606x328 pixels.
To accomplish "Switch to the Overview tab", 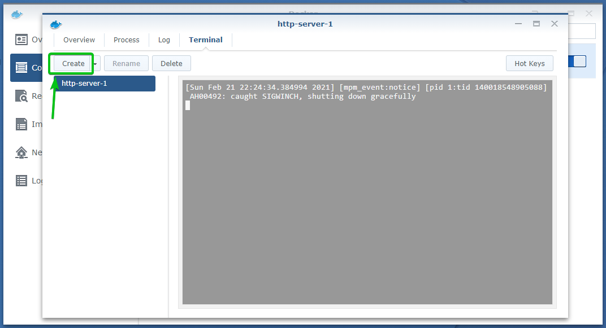I will pos(79,40).
